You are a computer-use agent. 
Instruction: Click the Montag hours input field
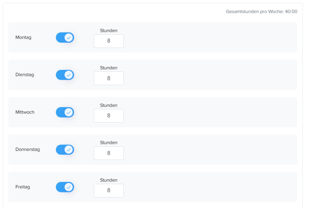click(x=109, y=41)
